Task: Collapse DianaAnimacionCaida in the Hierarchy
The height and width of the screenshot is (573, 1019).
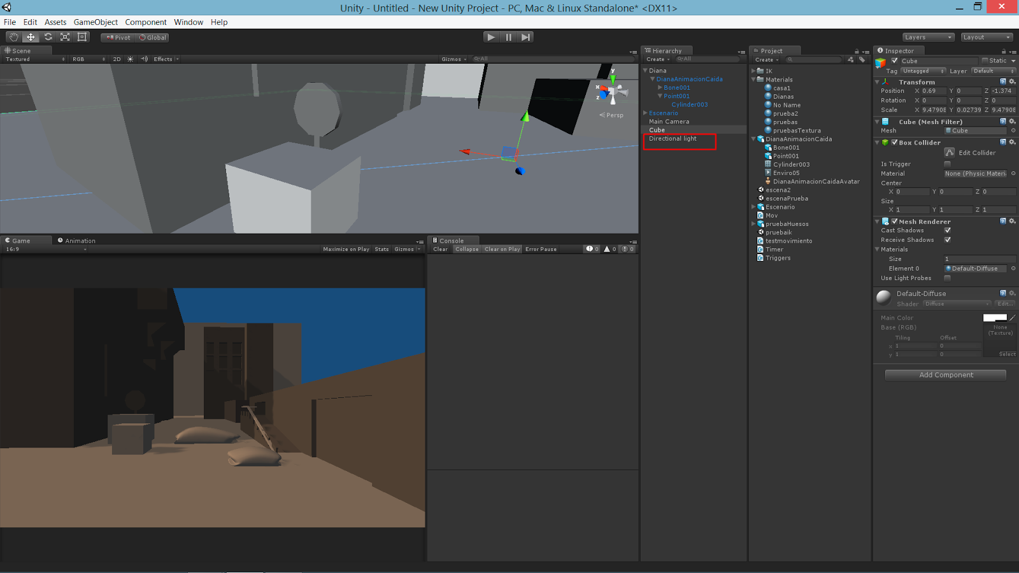Action: pyautogui.click(x=652, y=79)
